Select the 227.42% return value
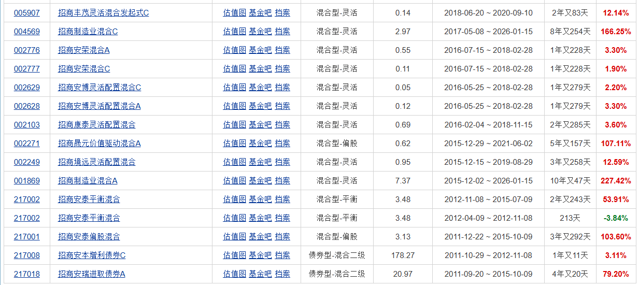 (616, 181)
